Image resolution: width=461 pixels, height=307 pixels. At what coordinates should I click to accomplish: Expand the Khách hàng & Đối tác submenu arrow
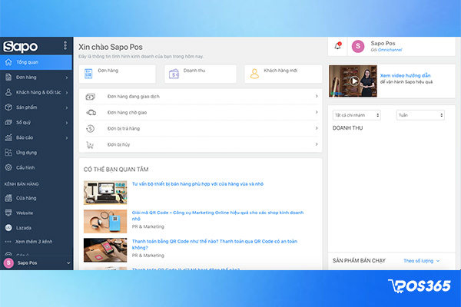(x=67, y=93)
